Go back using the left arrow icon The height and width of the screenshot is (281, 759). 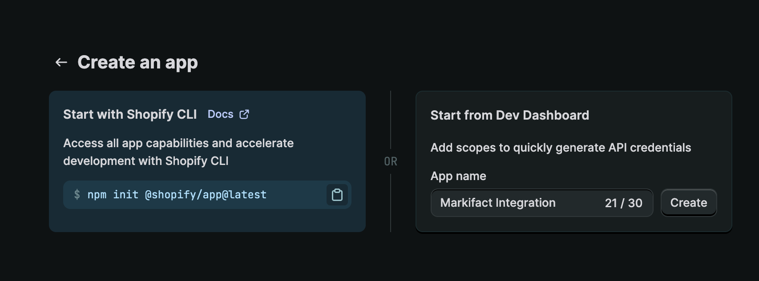click(x=61, y=63)
